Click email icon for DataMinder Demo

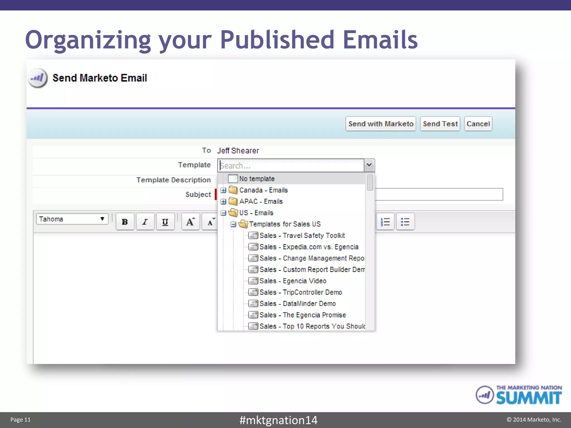253,303
